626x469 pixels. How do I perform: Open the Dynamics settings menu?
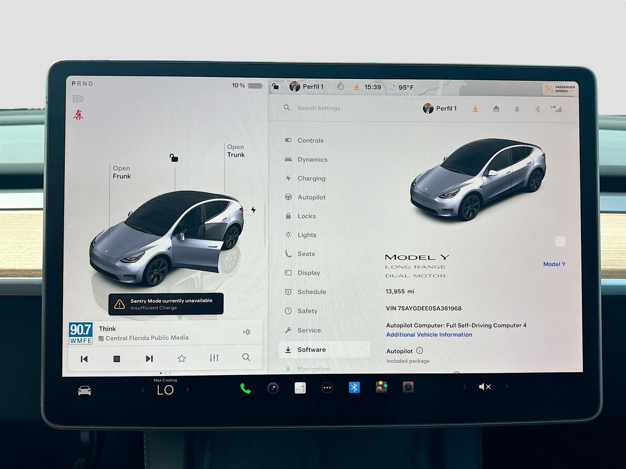coord(306,159)
